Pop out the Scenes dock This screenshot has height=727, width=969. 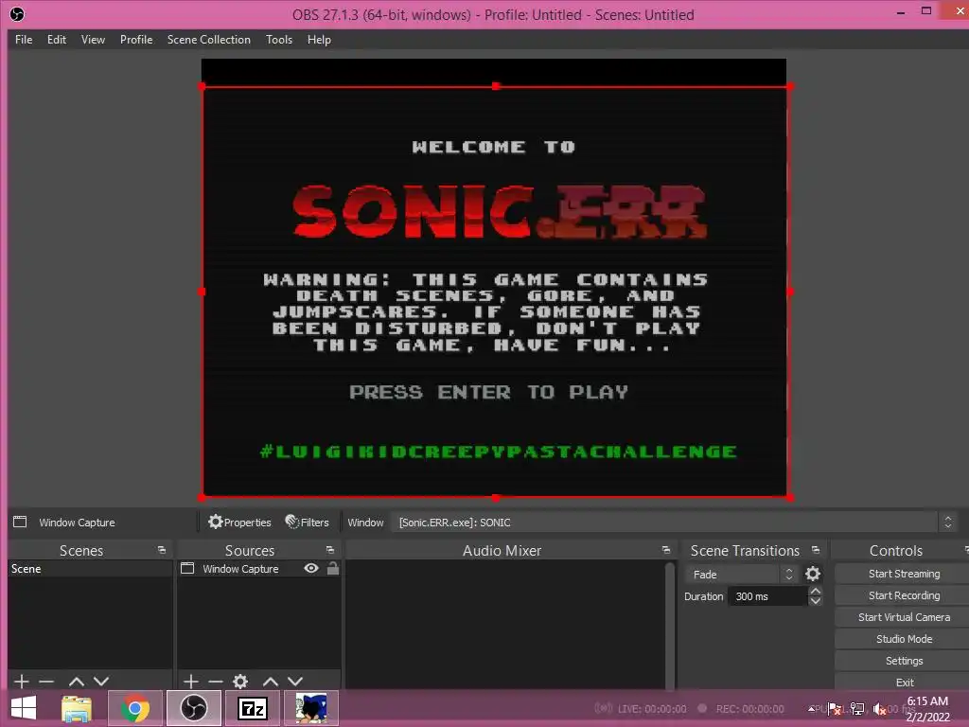[x=162, y=550]
